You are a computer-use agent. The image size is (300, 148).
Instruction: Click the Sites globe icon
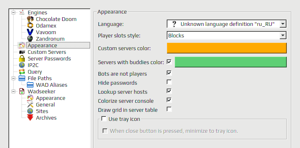(x=30, y=111)
